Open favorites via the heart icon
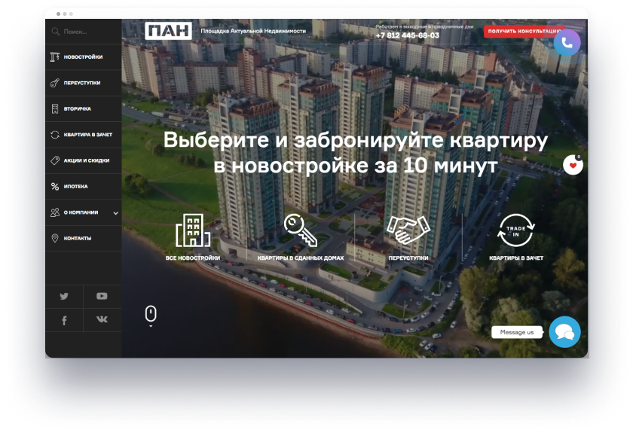This screenshot has width=633, height=433. pos(573,165)
